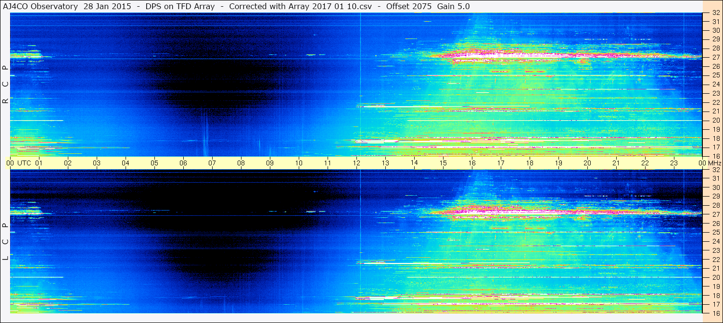Click "21" on the RCP frequency scale

(715, 112)
